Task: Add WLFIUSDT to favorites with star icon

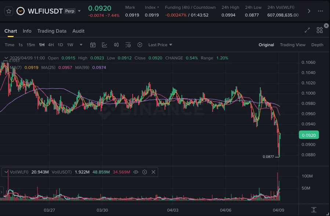Action: [9, 11]
